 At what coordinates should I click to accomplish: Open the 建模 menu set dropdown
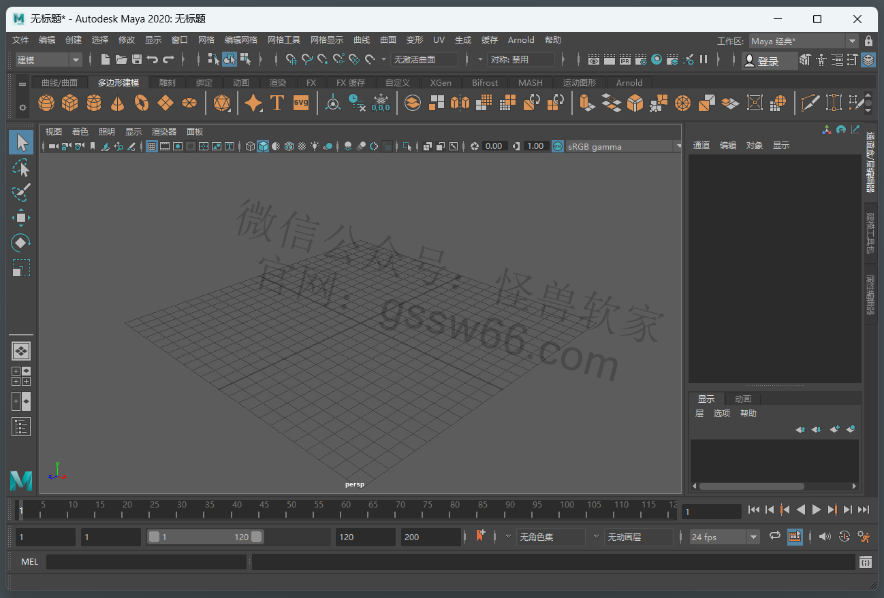coord(49,60)
